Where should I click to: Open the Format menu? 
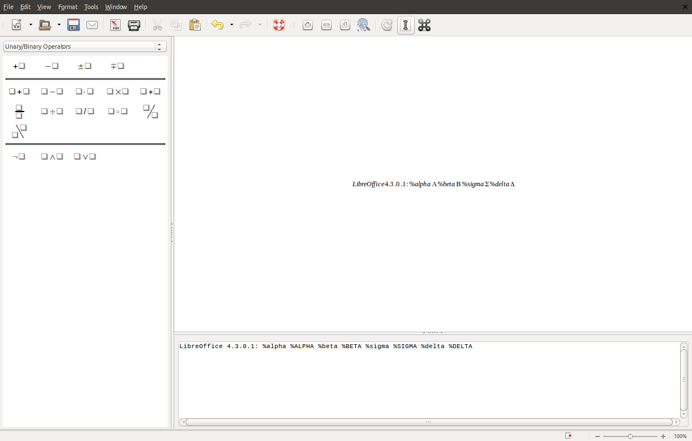(x=68, y=7)
